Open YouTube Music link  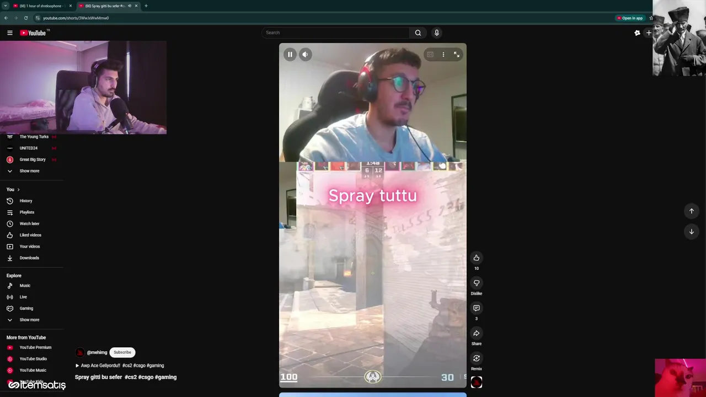[x=32, y=371]
